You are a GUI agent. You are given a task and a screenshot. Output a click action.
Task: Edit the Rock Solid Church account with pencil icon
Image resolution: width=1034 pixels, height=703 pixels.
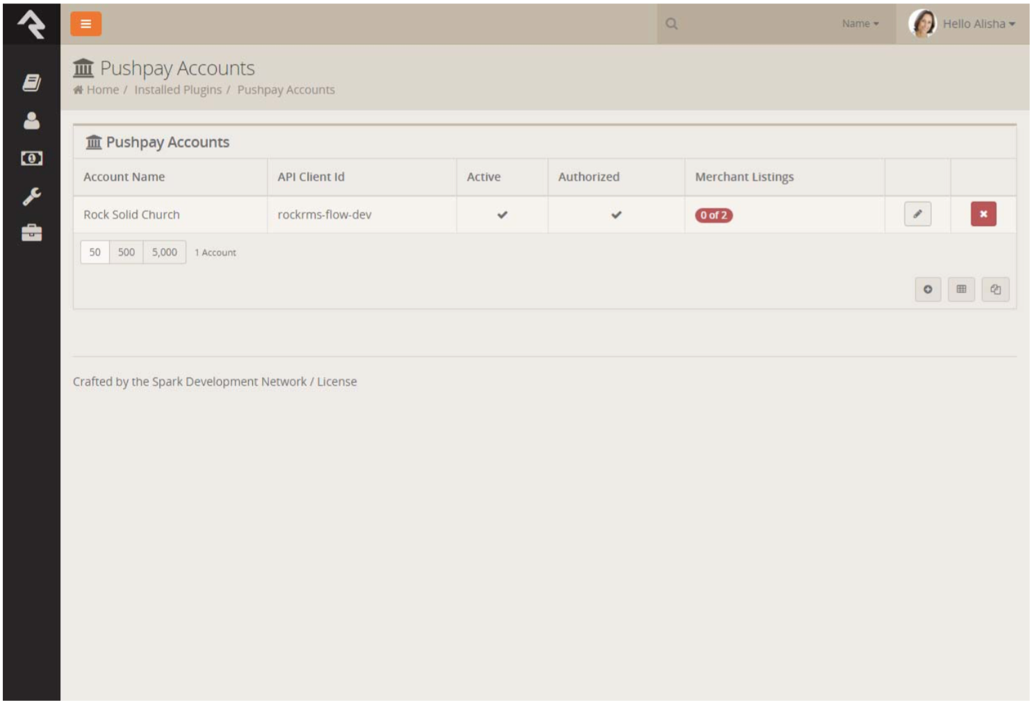tap(917, 214)
